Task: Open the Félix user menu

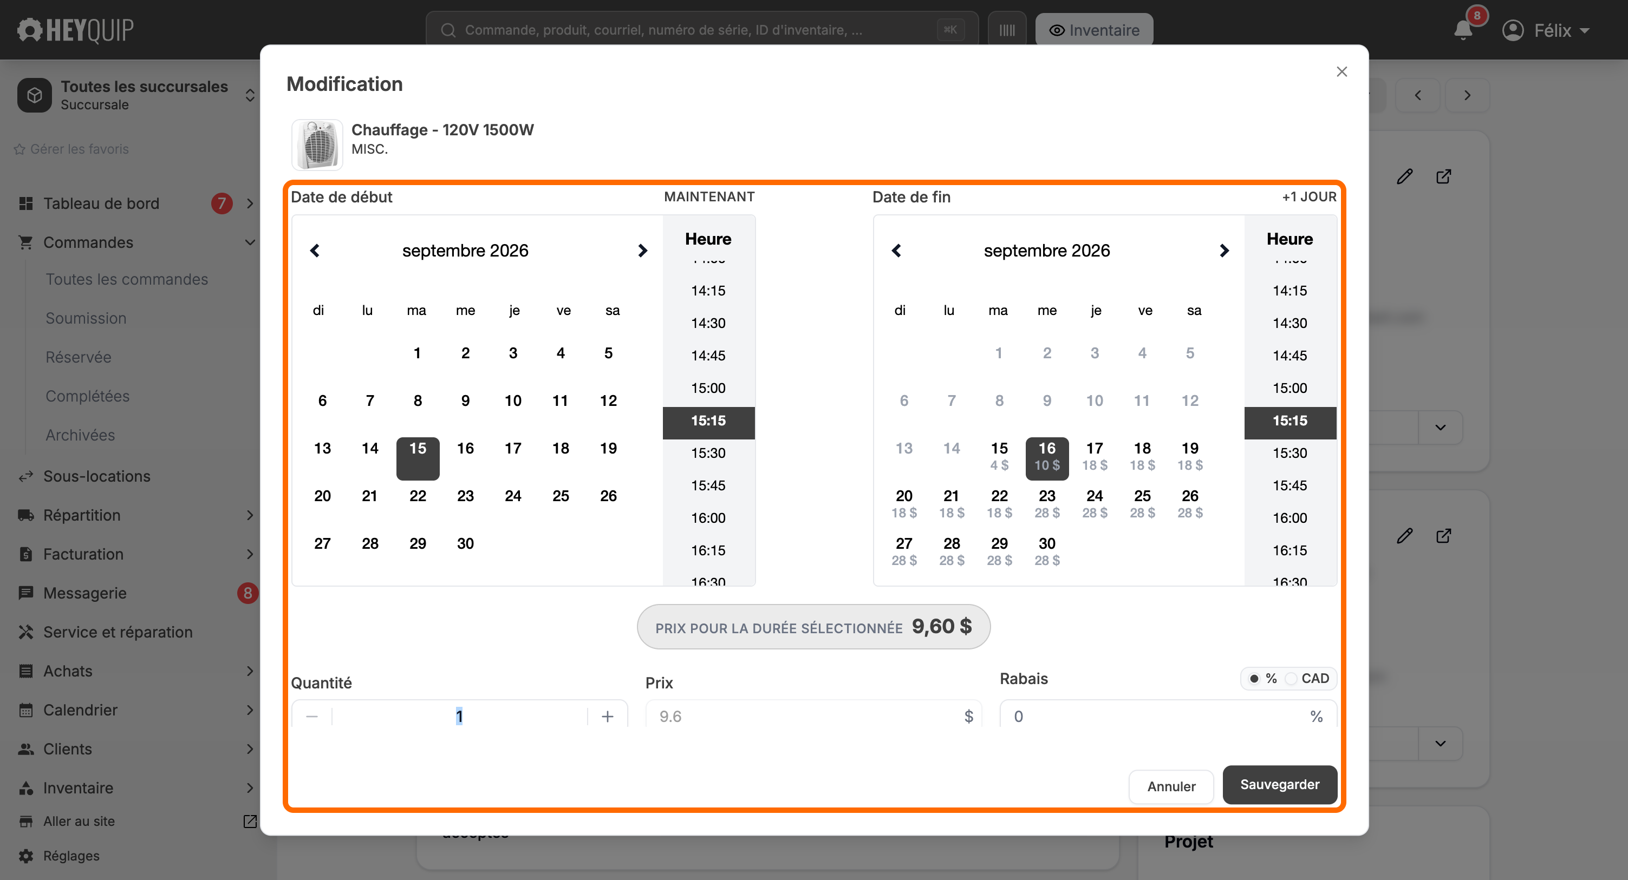Action: [x=1545, y=30]
